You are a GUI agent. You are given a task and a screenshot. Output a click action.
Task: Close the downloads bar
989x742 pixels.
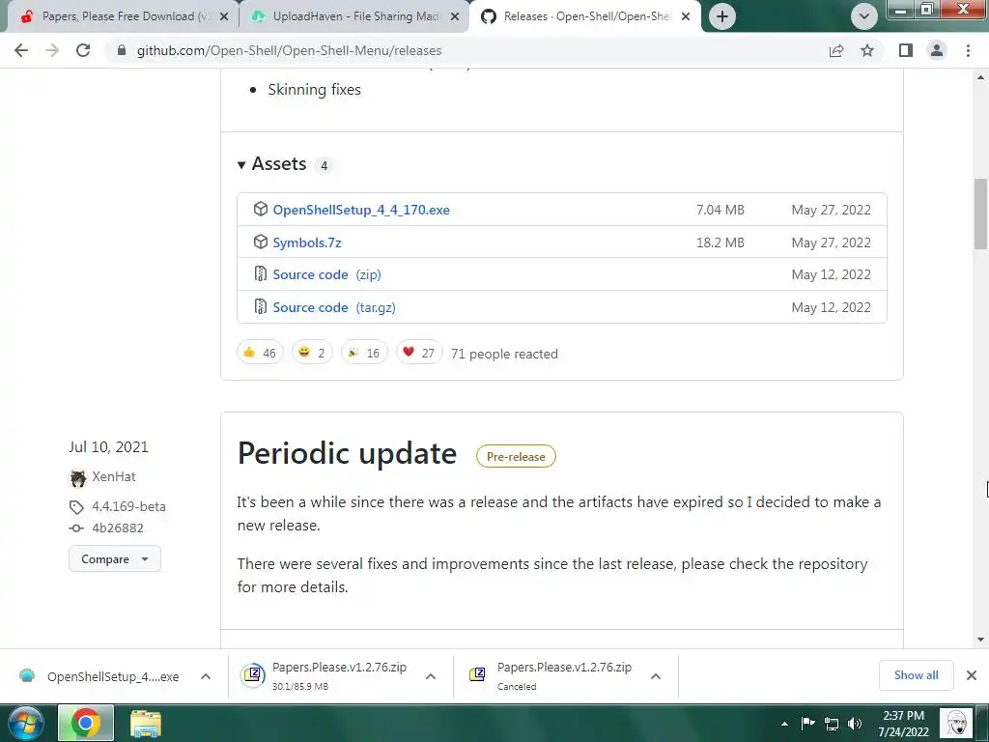[x=972, y=675]
